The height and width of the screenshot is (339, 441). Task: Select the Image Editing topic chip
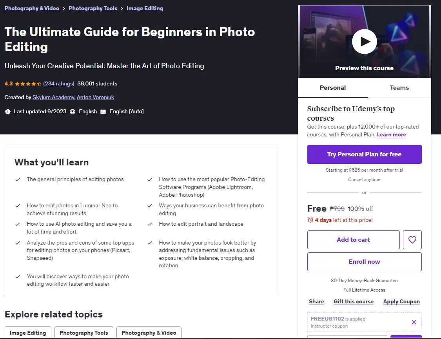[28, 333]
